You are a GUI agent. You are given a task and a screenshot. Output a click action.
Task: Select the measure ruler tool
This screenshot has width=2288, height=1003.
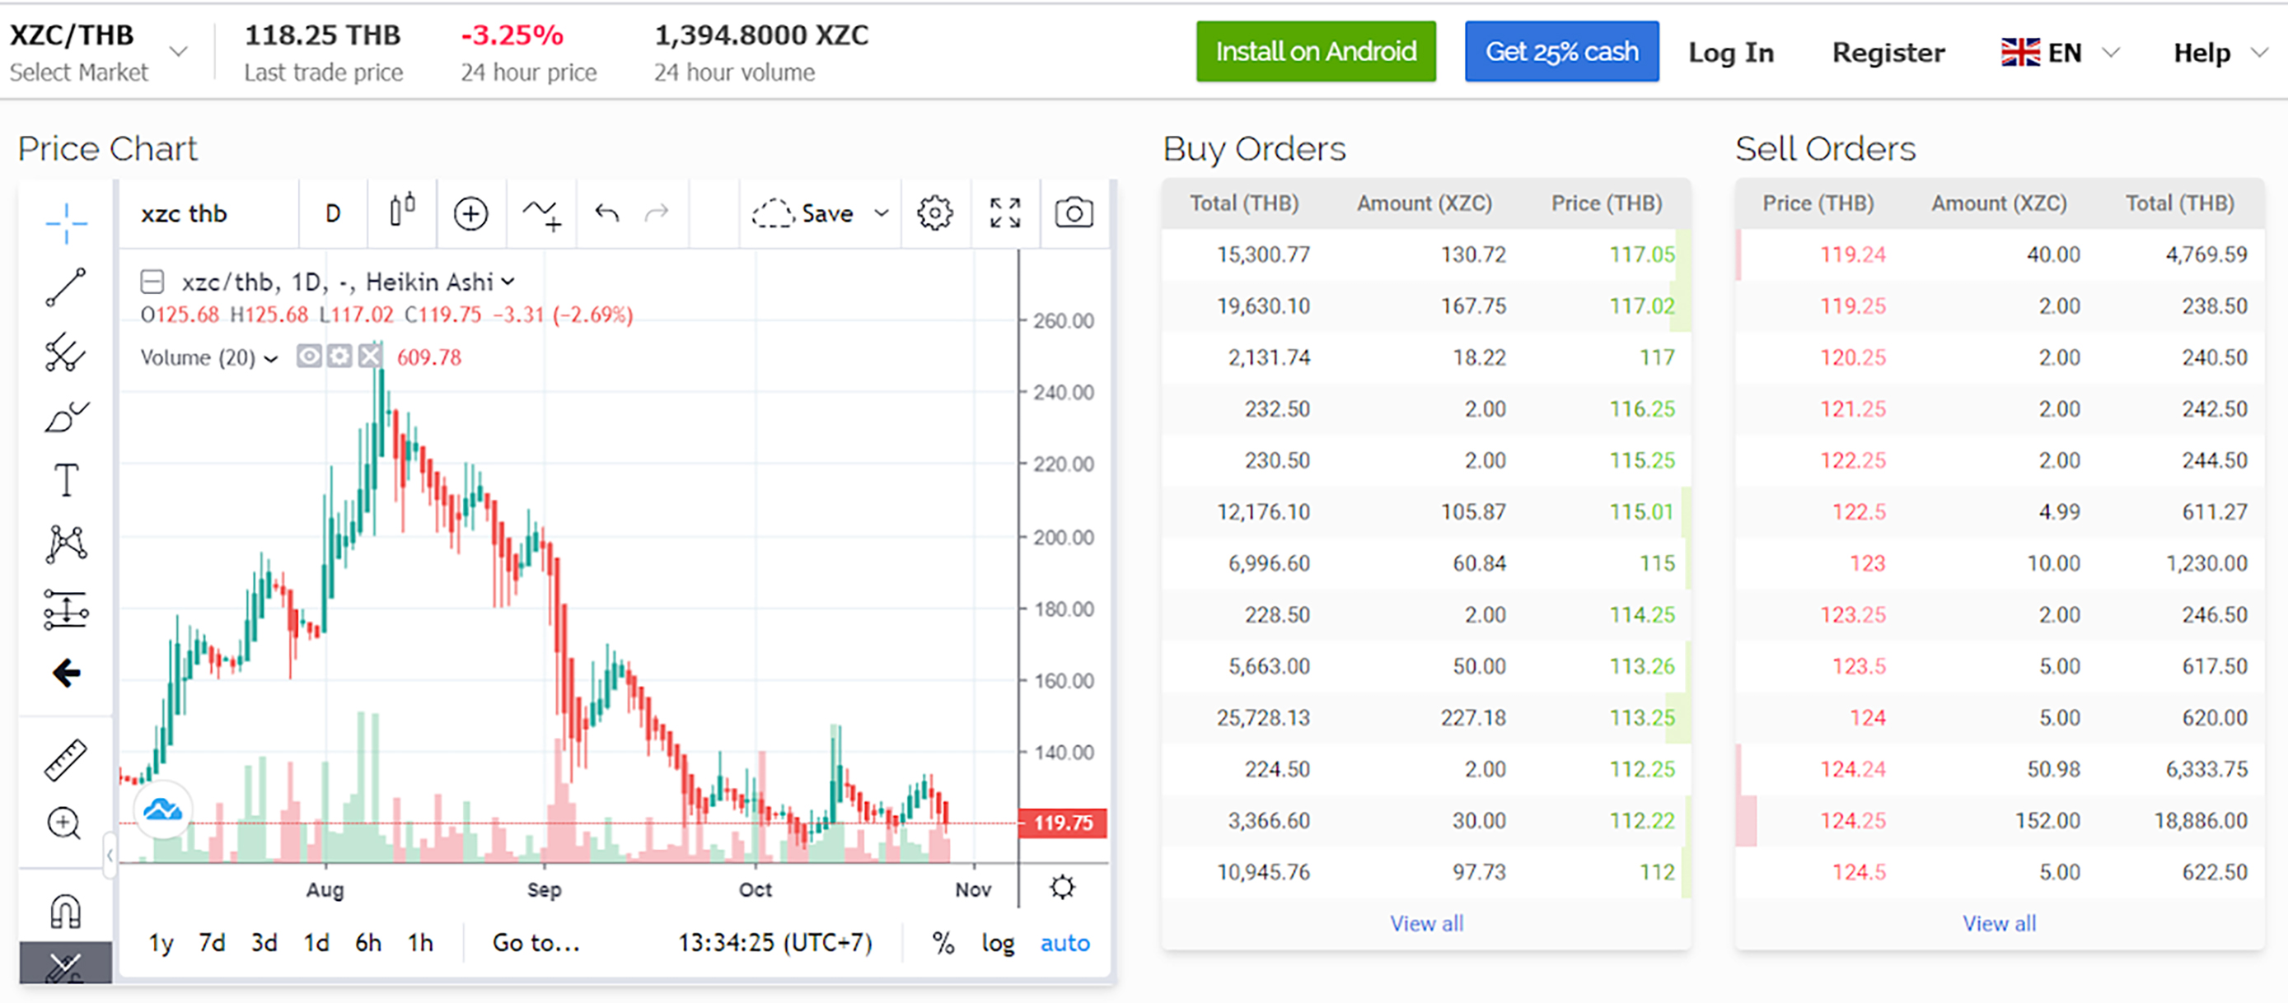coord(63,759)
